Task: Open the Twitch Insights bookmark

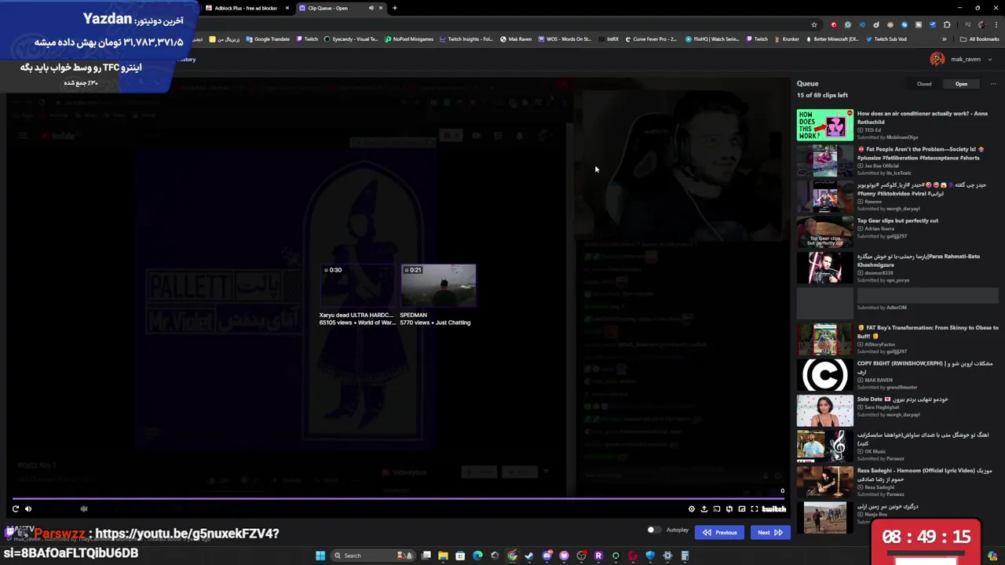Action: click(466, 39)
